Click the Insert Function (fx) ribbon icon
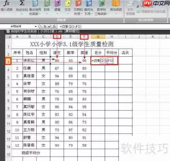 [6, 3]
